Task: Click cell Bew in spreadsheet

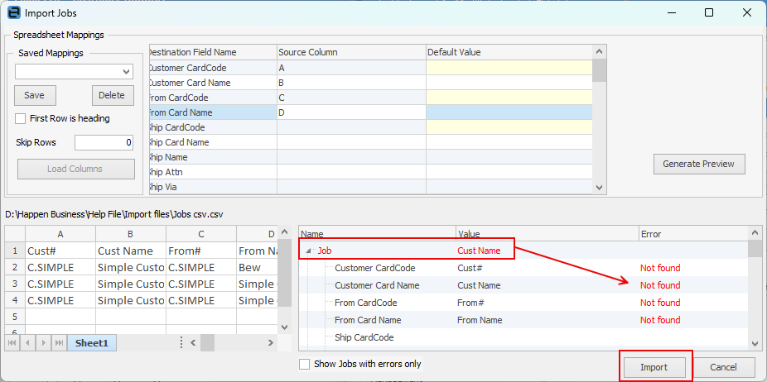Action: (258, 267)
